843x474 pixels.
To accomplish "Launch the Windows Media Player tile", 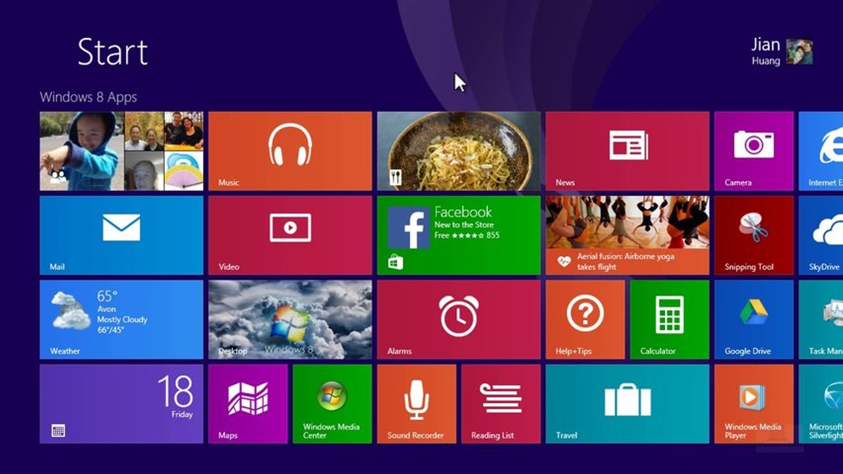I will [x=754, y=404].
